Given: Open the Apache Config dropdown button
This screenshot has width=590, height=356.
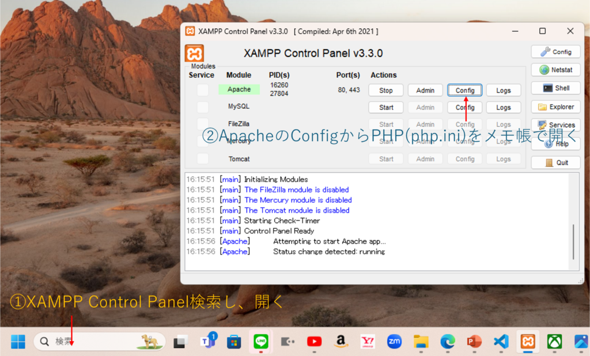Looking at the screenshot, I should [x=464, y=90].
